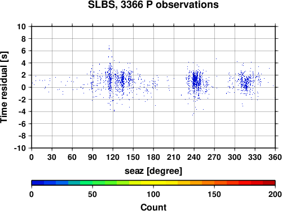Click the data cluster near seaz 315
Viewport: 282px width, 211px height.
point(246,83)
